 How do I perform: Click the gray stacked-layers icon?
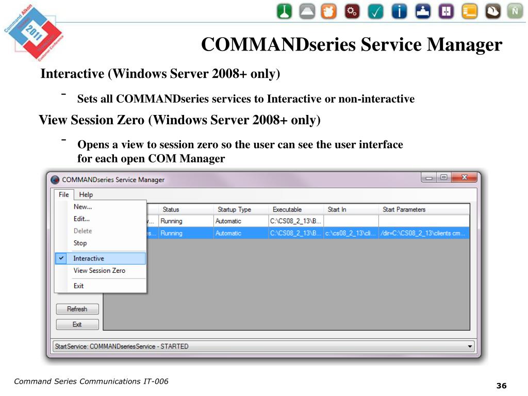pyautogui.click(x=307, y=11)
